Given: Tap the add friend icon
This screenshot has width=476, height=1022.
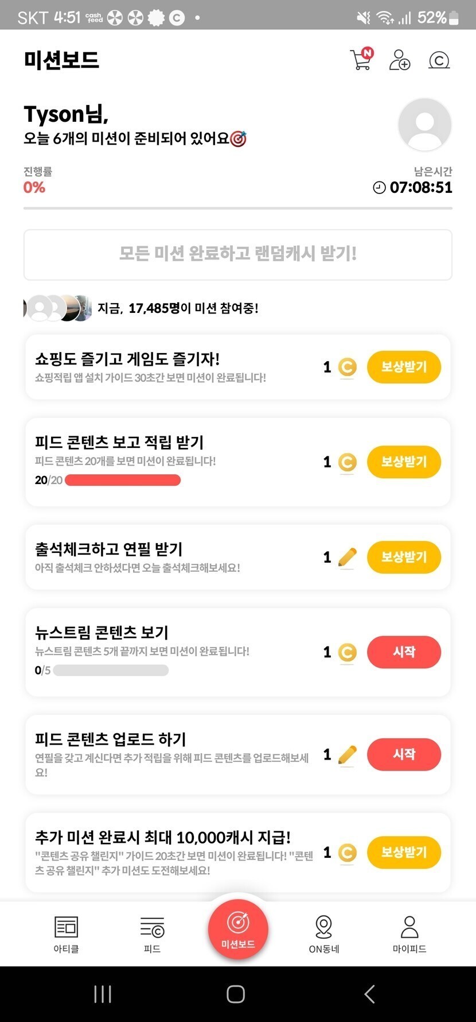Looking at the screenshot, I should click(399, 60).
